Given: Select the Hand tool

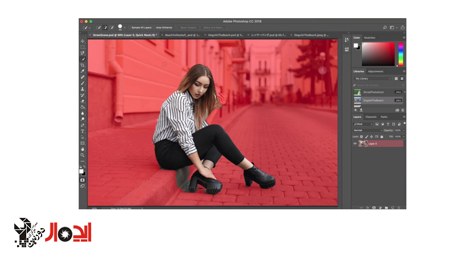Looking at the screenshot, I should click(x=83, y=148).
